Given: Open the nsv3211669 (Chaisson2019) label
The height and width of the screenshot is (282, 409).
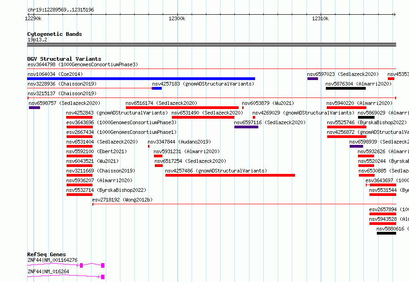Looking at the screenshot, I should pyautogui.click(x=101, y=171).
